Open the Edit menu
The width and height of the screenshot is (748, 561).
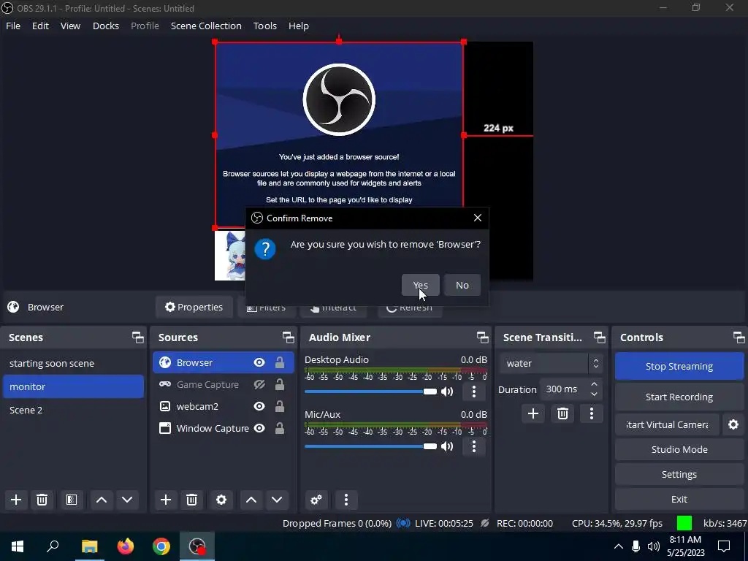click(x=41, y=26)
